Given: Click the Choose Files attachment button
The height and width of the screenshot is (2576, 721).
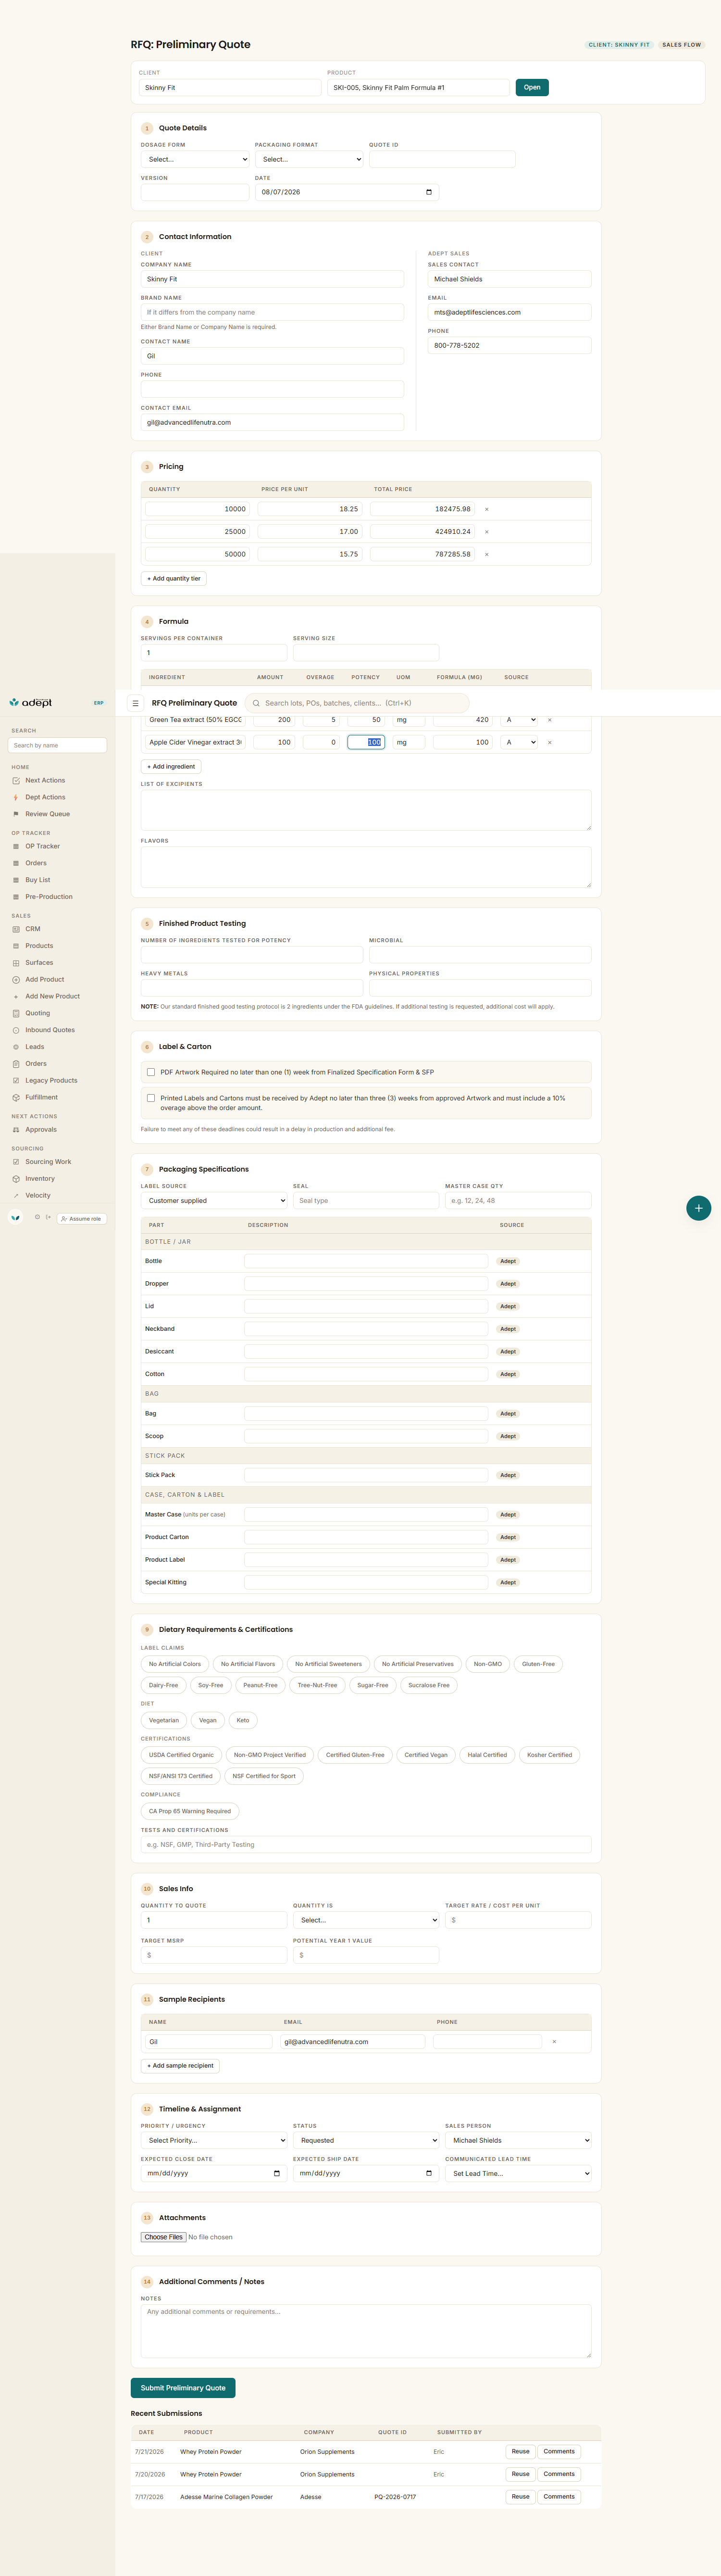Looking at the screenshot, I should pos(163,2237).
